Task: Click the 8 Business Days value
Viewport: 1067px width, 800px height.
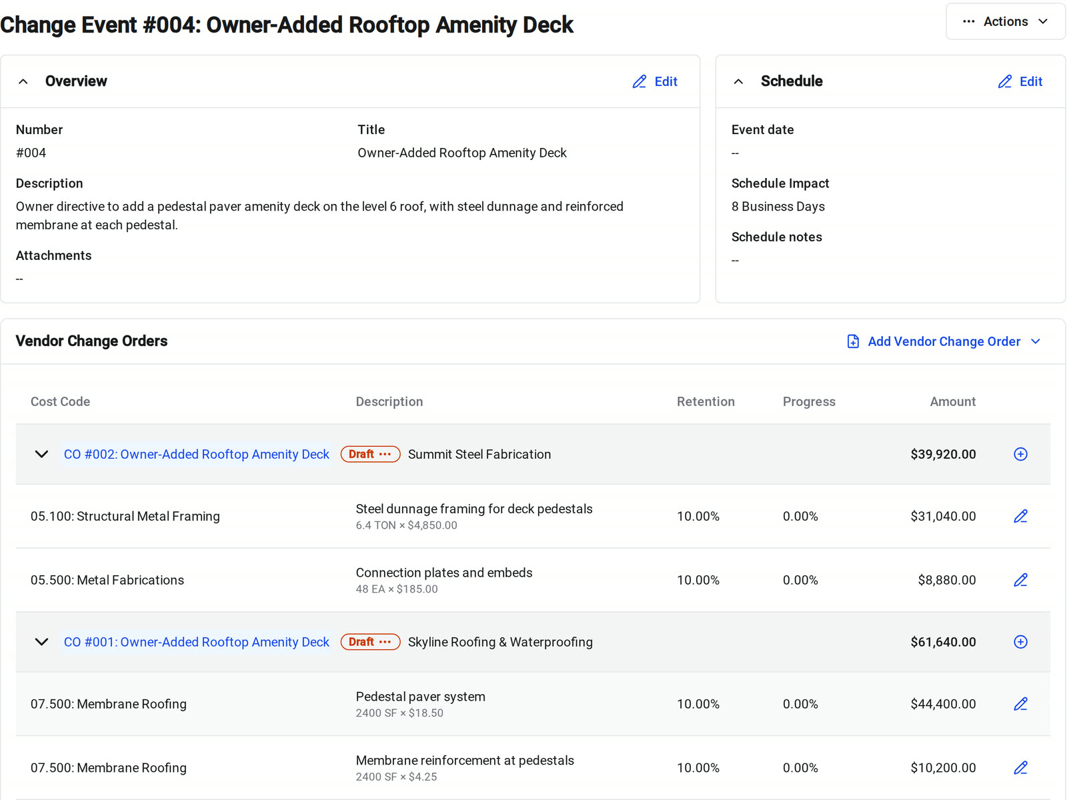Action: coord(778,207)
